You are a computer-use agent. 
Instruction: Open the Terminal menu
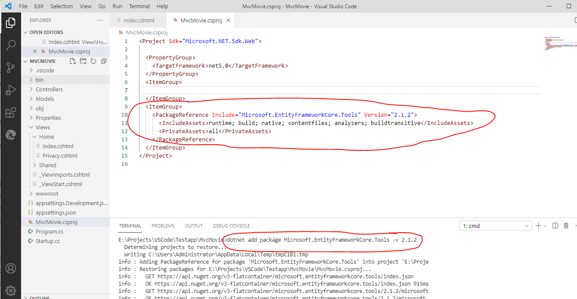tap(139, 6)
